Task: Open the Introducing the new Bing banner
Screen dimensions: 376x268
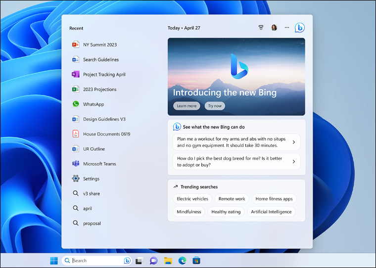Action: tap(236, 77)
